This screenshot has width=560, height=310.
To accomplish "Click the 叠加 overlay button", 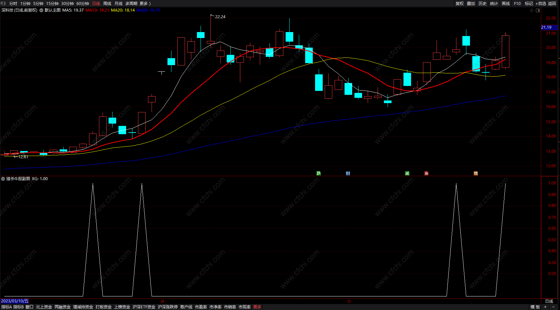I will [x=471, y=4].
